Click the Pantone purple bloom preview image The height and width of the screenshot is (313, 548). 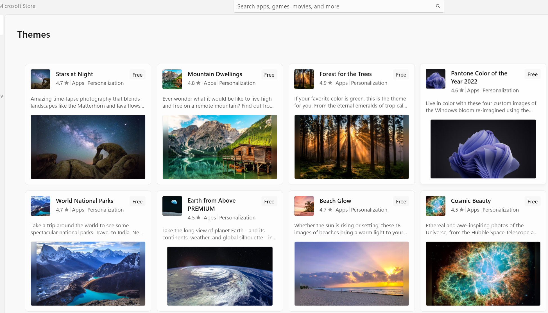483,149
